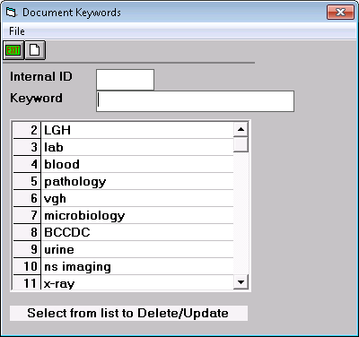Click the list scrollbar down arrow
Image resolution: width=359 pixels, height=337 pixels.
tap(241, 281)
